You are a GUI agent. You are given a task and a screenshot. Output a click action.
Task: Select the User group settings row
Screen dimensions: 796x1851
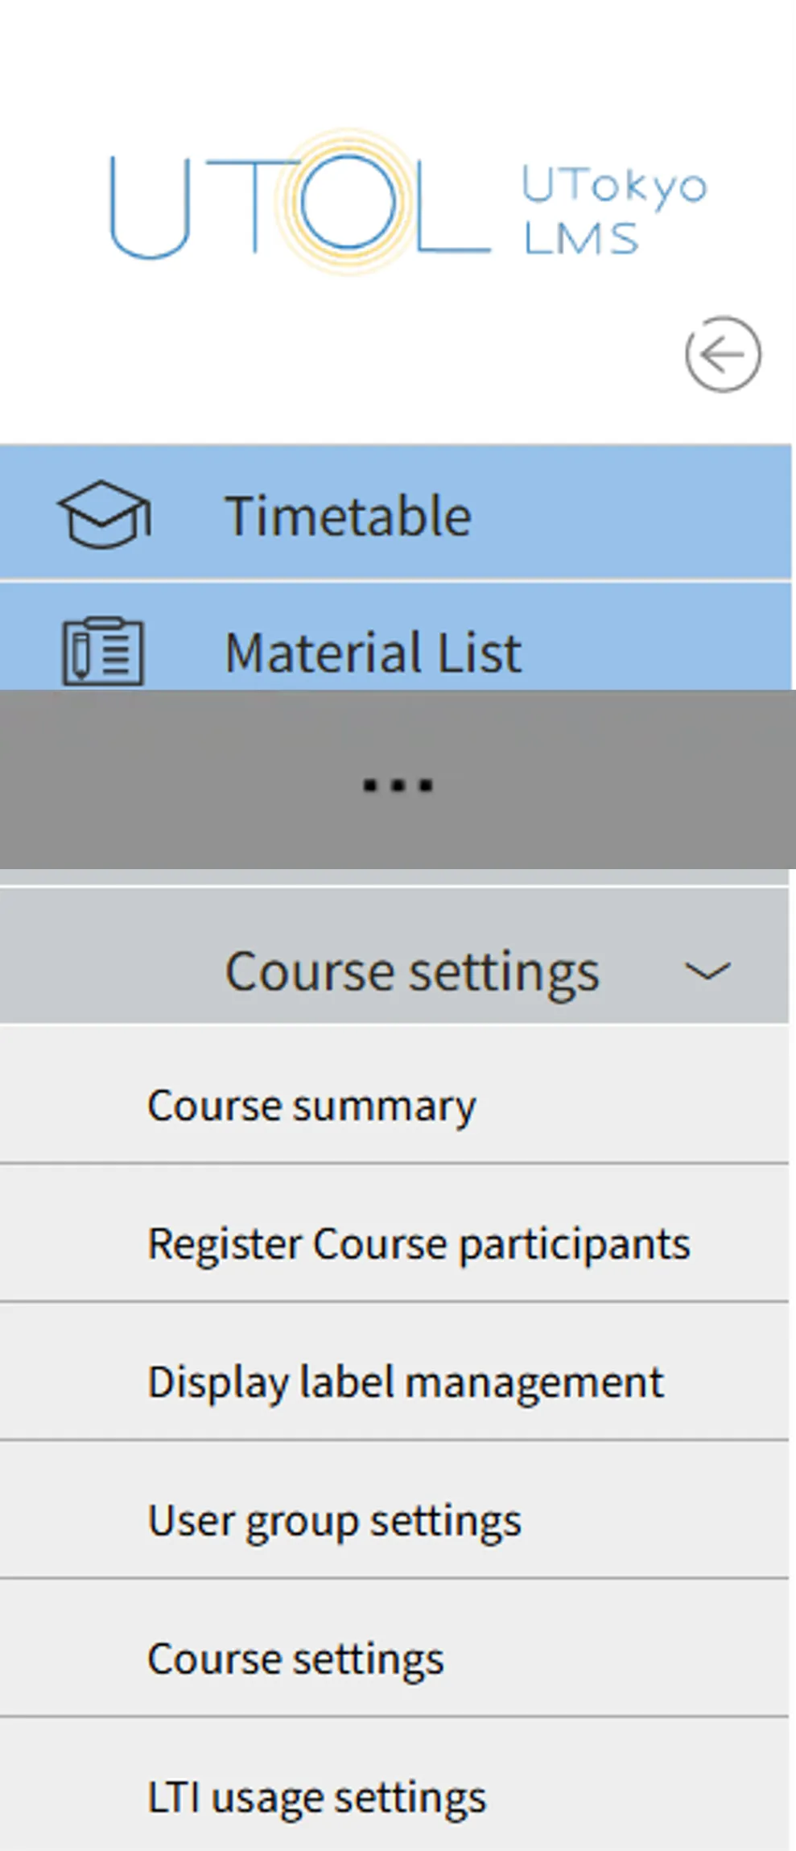[x=394, y=1510]
